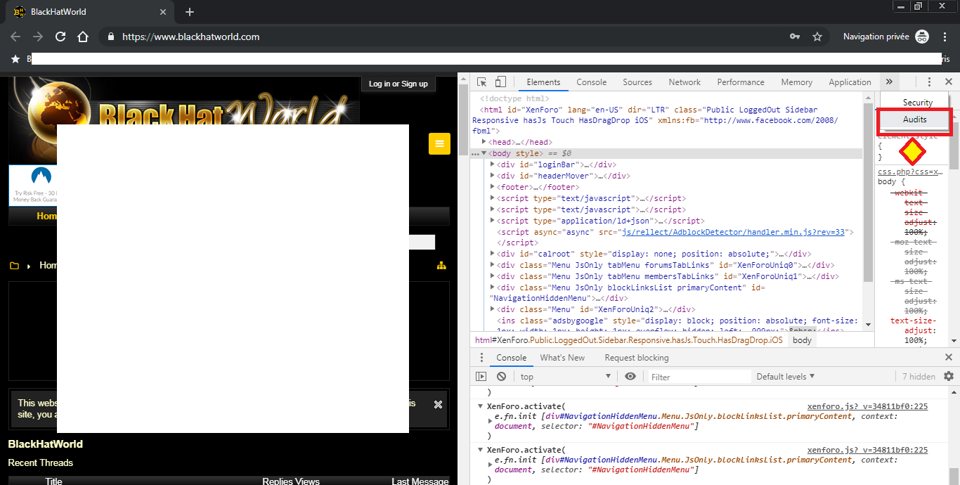Click the incognito Navigation privée icon
Image resolution: width=960 pixels, height=485 pixels.
(922, 37)
